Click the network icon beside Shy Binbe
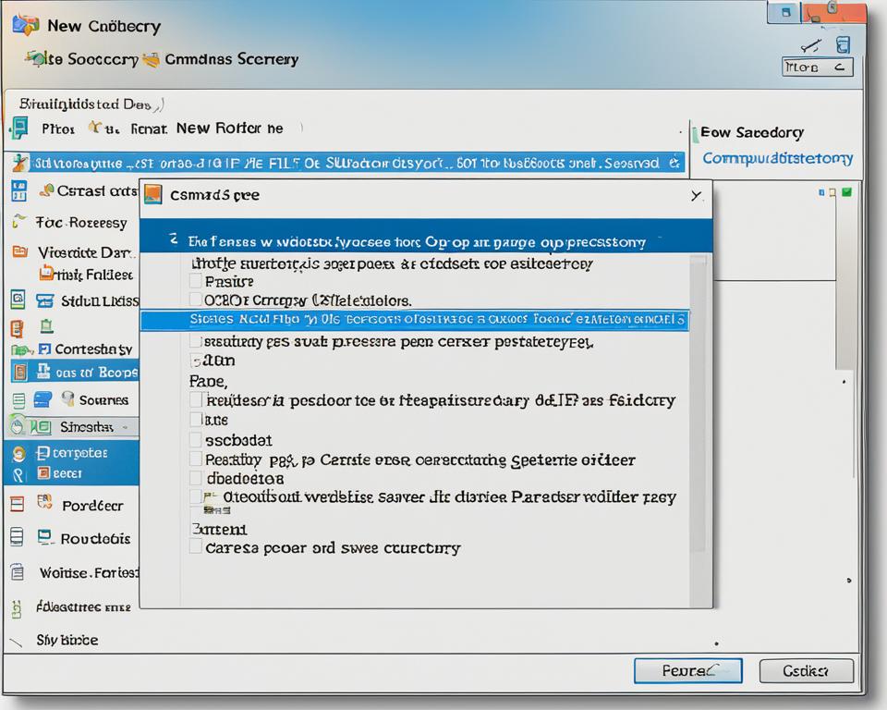887x710 pixels. [16, 641]
